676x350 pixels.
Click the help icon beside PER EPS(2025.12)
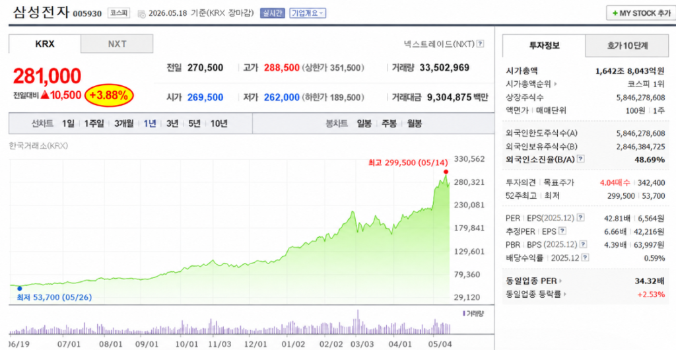click(x=581, y=218)
